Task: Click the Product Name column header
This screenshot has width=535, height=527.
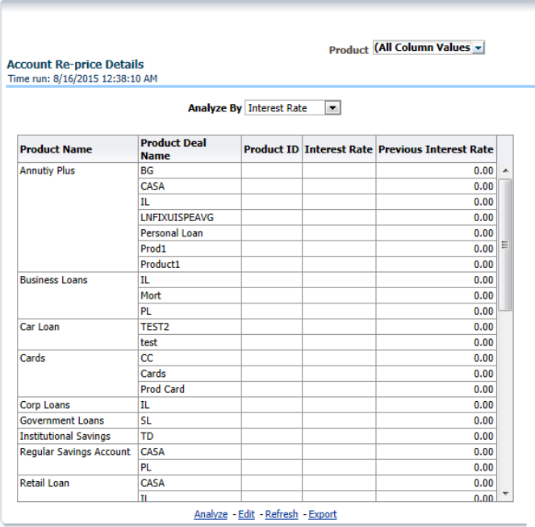Action: (x=77, y=149)
